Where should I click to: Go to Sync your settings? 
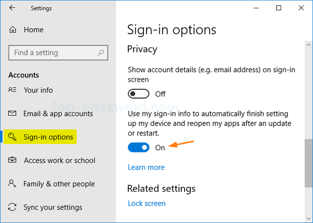click(x=53, y=207)
